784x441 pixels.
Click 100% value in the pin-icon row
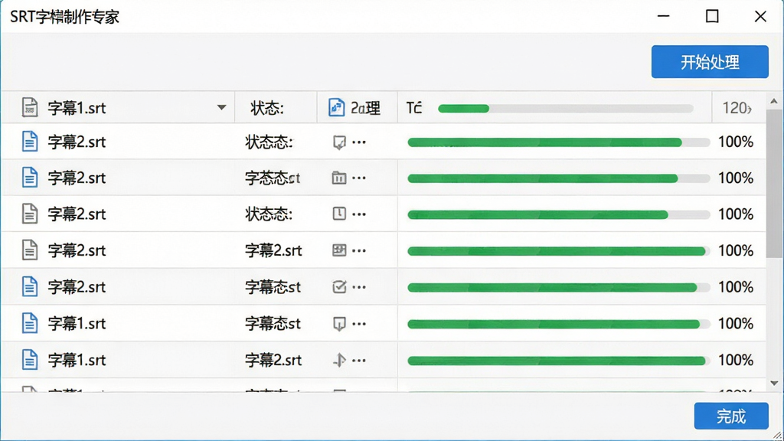click(x=736, y=361)
